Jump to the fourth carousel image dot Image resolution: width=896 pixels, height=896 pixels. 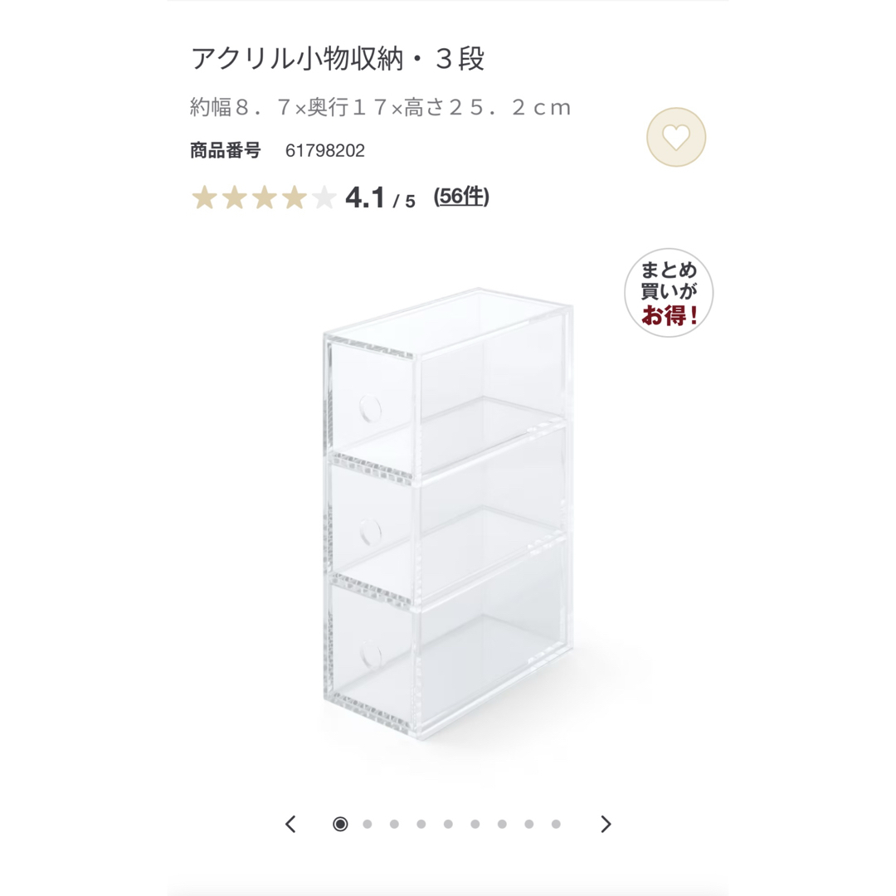click(421, 824)
